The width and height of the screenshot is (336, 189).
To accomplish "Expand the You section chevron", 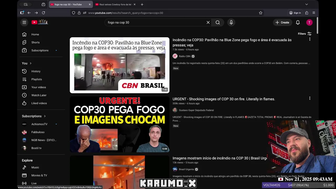I will click(30, 63).
